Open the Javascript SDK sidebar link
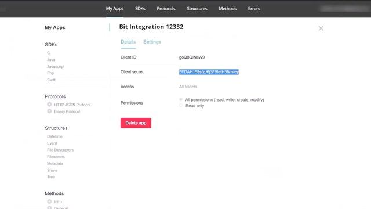The image size is (371, 209). pos(56,67)
